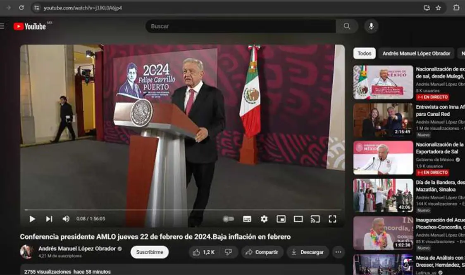This screenshot has height=275, width=465.
Task: Click the Compartir share button
Action: [262, 252]
